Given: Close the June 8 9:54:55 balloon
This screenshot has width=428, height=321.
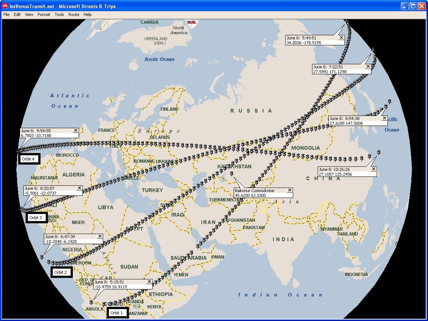Looking at the screenshot, I should pos(76,131).
